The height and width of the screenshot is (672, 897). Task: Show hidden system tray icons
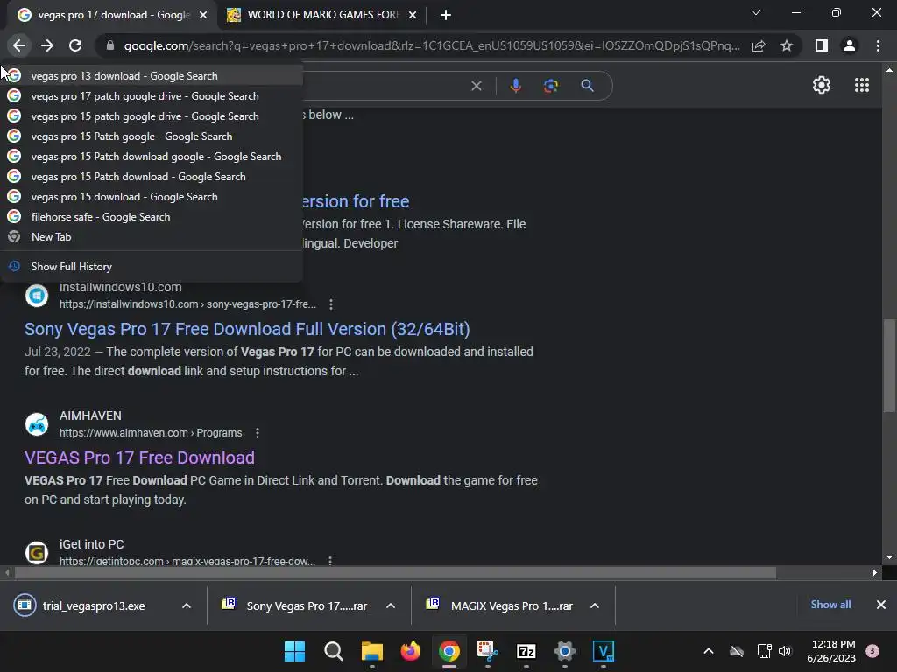click(x=708, y=651)
